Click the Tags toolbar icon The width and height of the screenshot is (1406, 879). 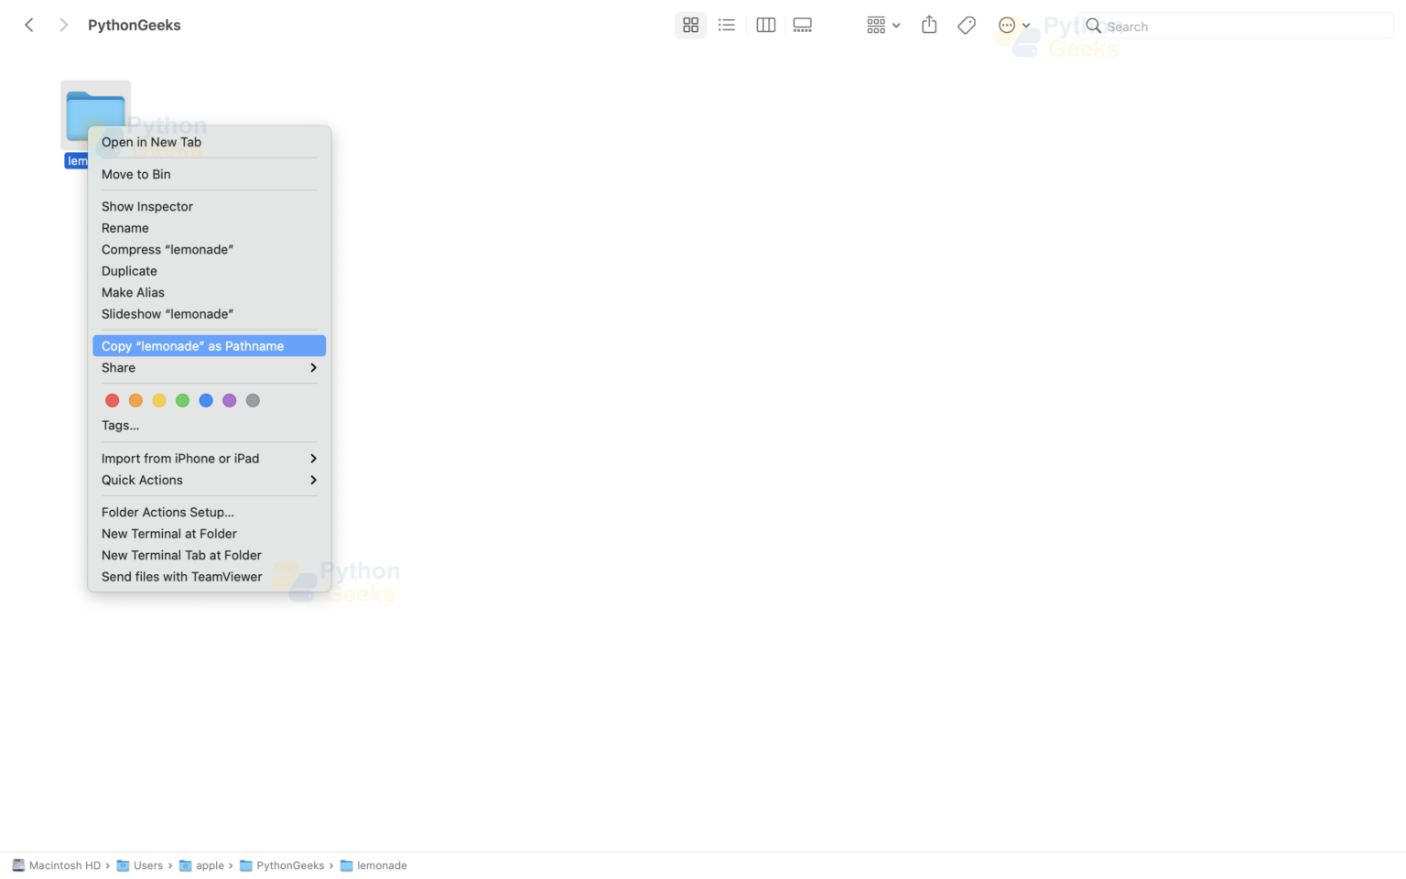pos(967,26)
